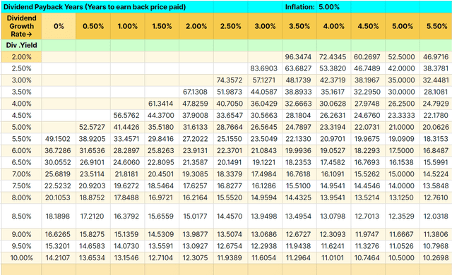Select the 8.00% dividend yield row label
Image resolution: width=452 pixels, height=275 pixels.
pos(22,197)
